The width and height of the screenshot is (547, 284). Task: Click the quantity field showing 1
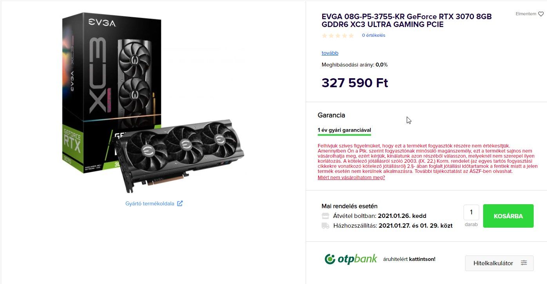click(471, 212)
